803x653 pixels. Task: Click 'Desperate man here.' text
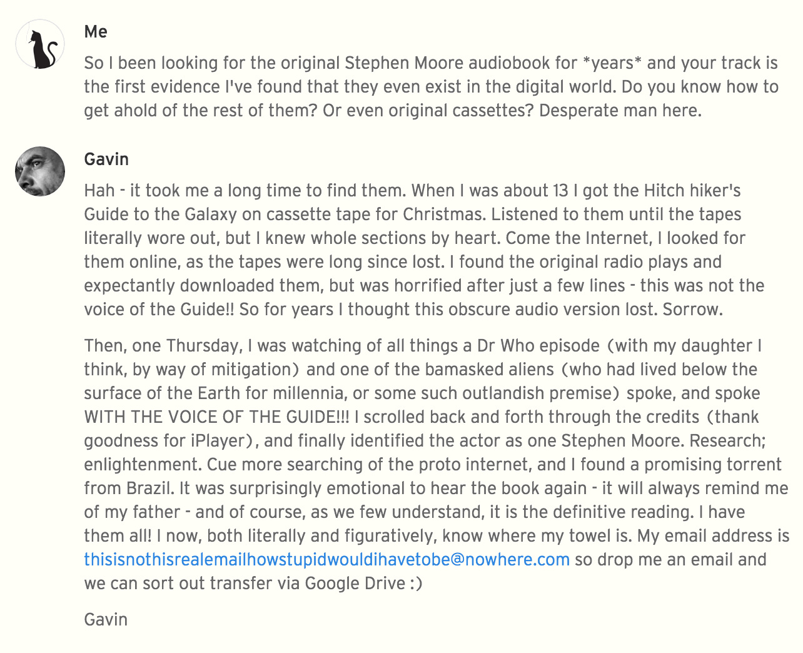[x=620, y=111]
